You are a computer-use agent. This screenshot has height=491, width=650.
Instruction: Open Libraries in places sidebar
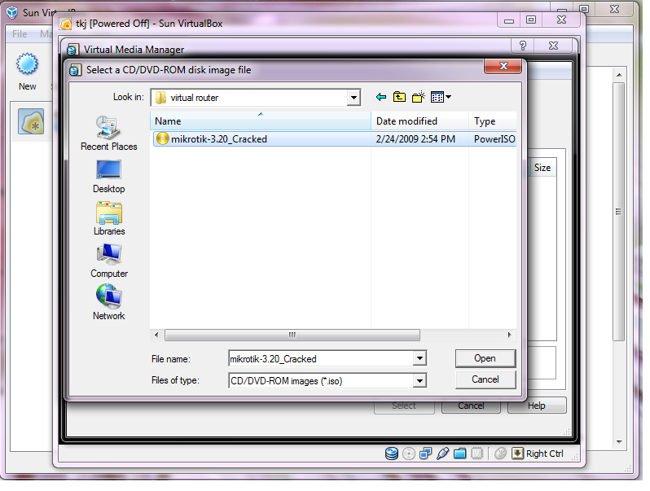coord(109,219)
